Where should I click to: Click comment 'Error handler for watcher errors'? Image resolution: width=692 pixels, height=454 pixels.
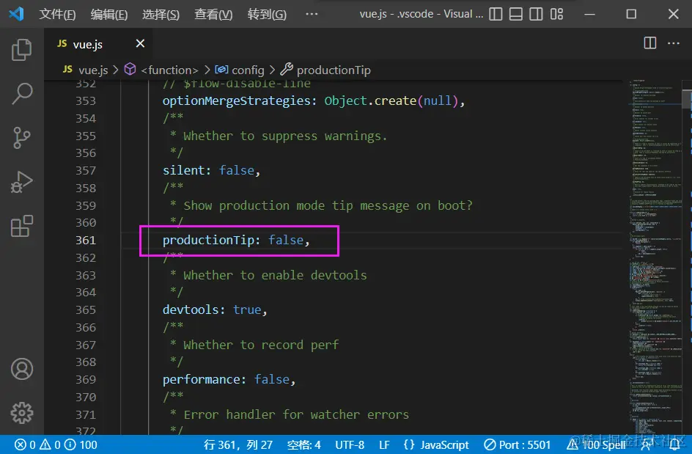(x=296, y=414)
